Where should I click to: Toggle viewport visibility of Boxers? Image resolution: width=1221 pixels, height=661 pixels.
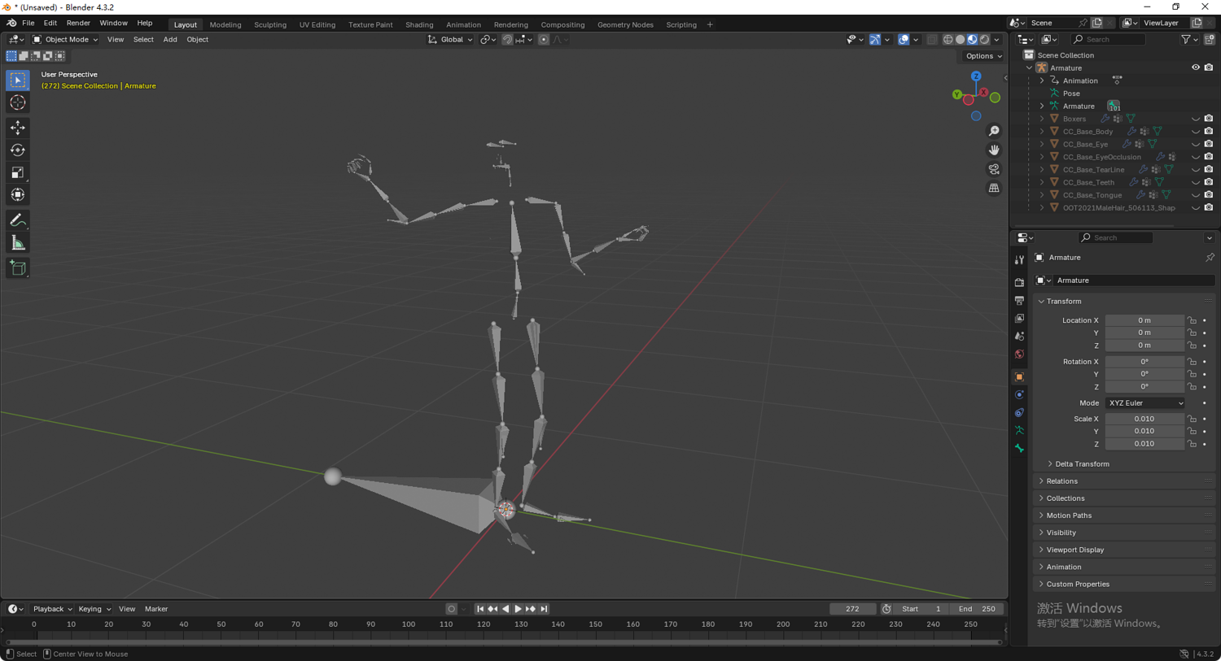pos(1196,119)
